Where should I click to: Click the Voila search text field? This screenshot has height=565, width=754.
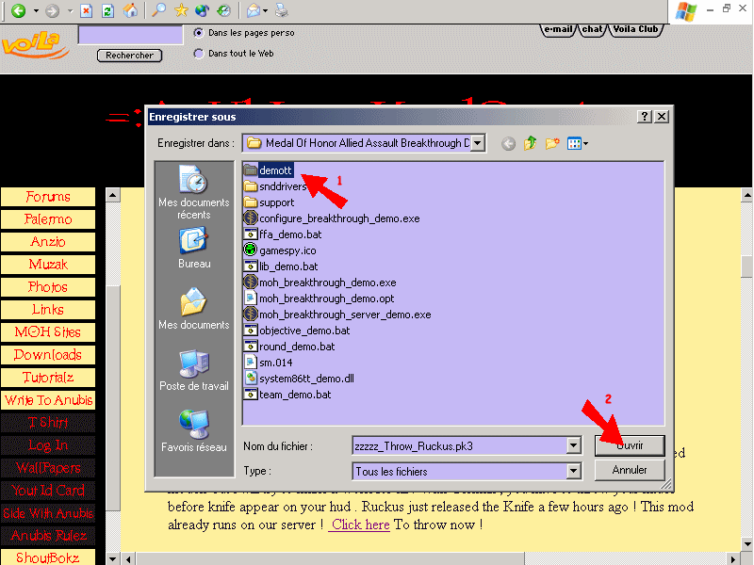130,36
